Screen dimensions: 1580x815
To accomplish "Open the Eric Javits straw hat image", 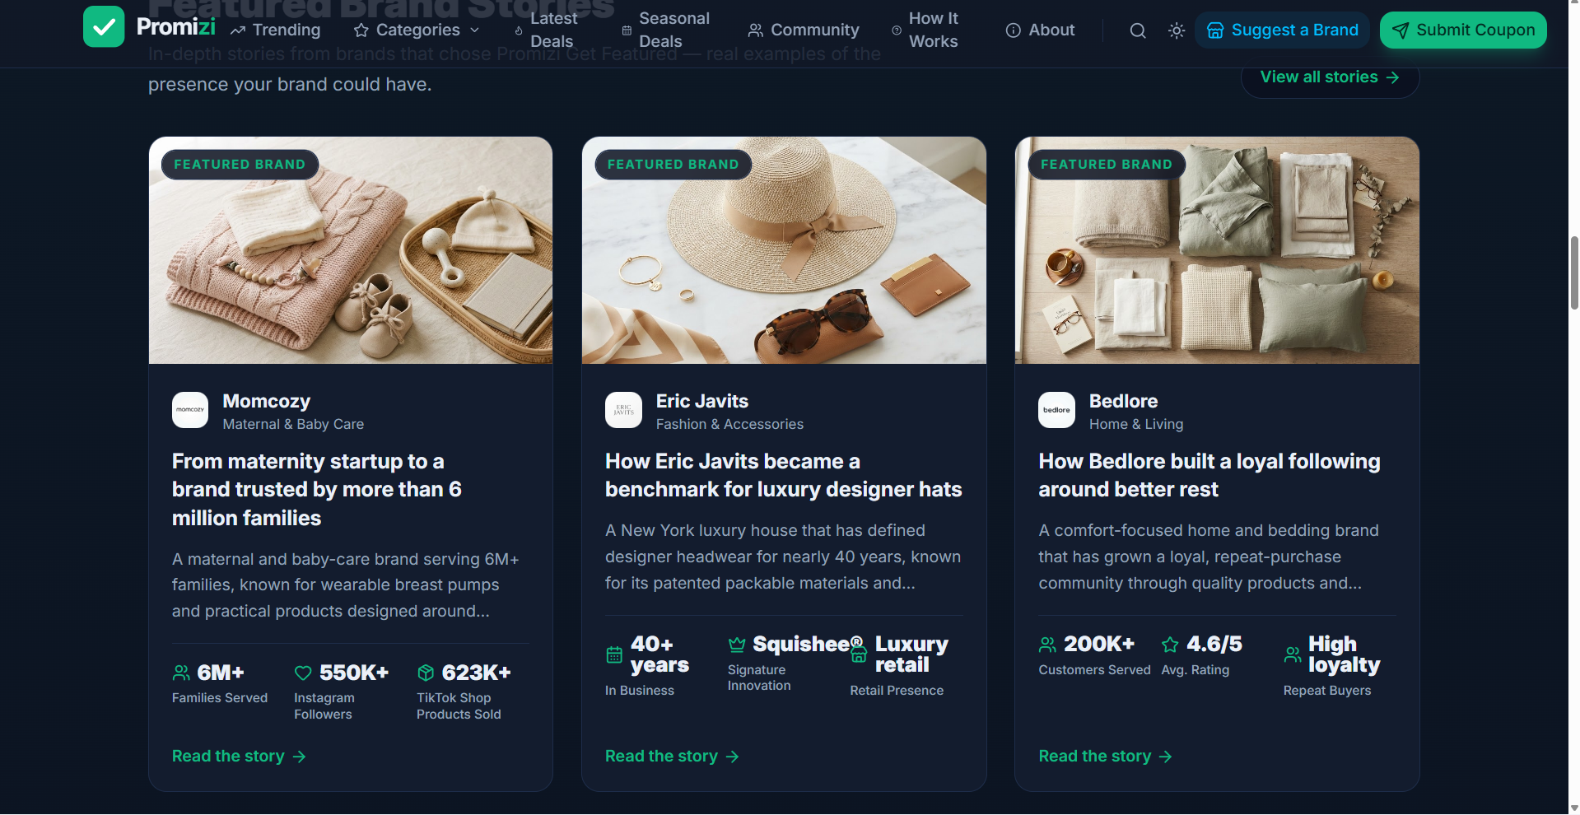I will tap(784, 250).
